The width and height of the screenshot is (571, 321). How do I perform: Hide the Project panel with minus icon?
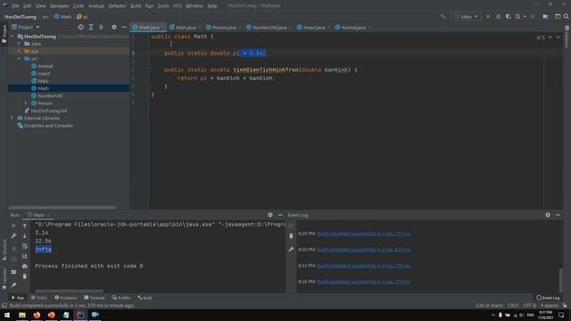pyautogui.click(x=124, y=28)
